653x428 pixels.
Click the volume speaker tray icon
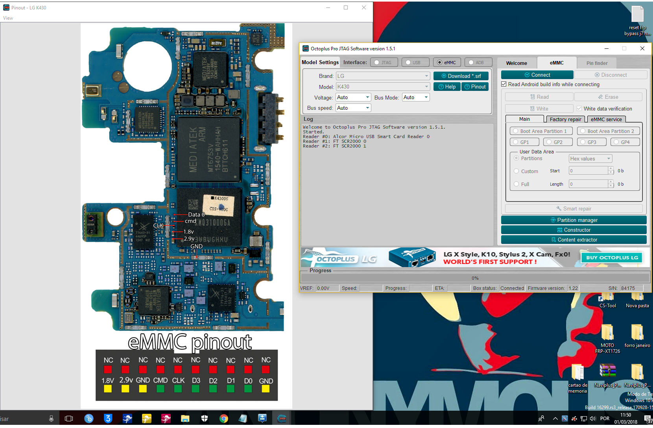[x=593, y=419]
